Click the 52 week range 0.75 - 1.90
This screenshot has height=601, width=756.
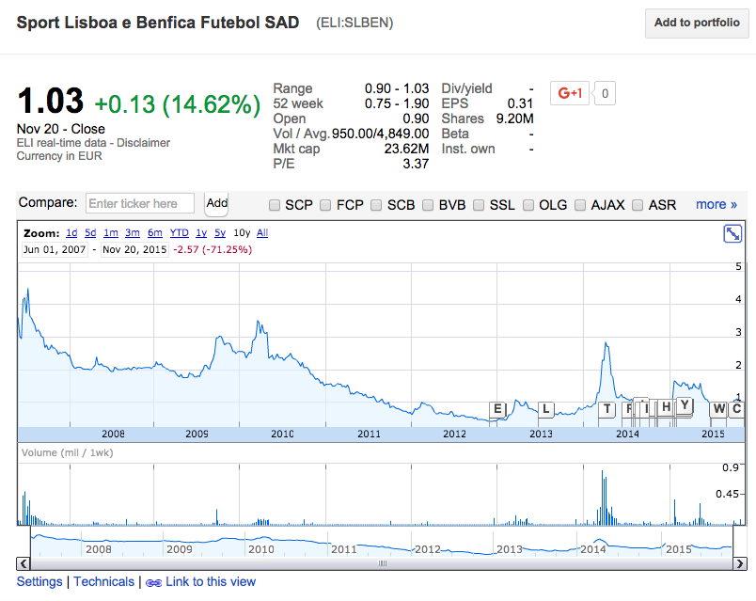(x=397, y=103)
